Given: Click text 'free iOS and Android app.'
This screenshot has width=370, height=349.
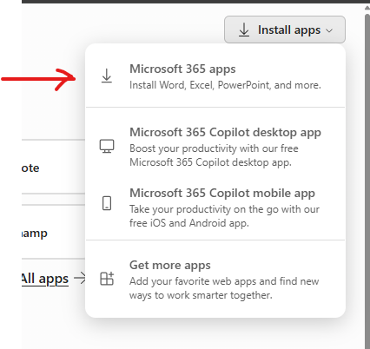Looking at the screenshot, I should 189,223.
